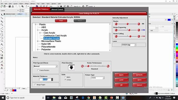Screen dimensions: 178x100
Task: Click the Print icon in CorelDRAW
Action: click(x=13, y=6)
